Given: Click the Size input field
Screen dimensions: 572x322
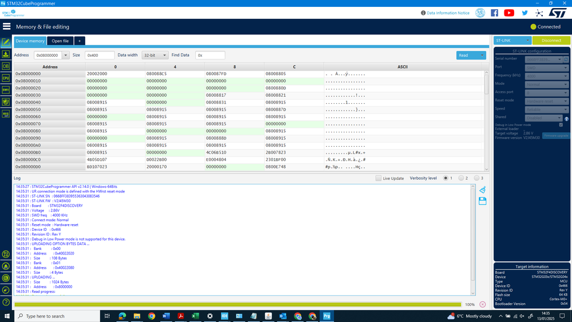Looking at the screenshot, I should 99,56.
